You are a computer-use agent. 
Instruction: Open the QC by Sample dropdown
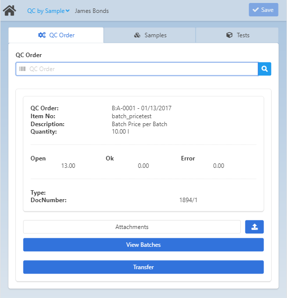point(48,11)
